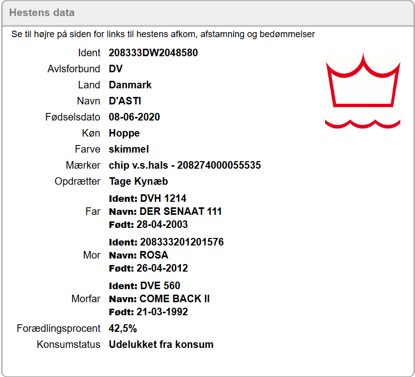Click the sire's birth date 28-04-2003
Screen dimensions: 415x377
162,224
